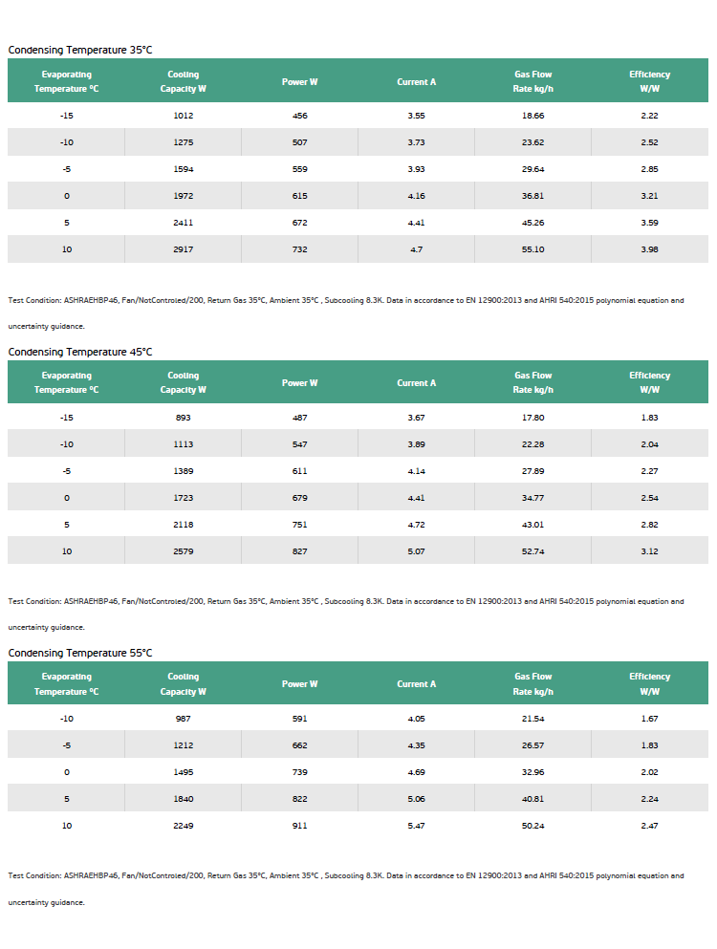The image size is (717, 949).
Task: Select cooling capacity value 2249
Action: point(183,825)
